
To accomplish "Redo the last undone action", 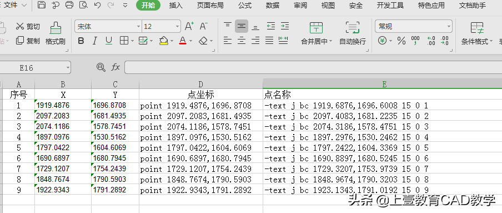I will click(111, 5).
